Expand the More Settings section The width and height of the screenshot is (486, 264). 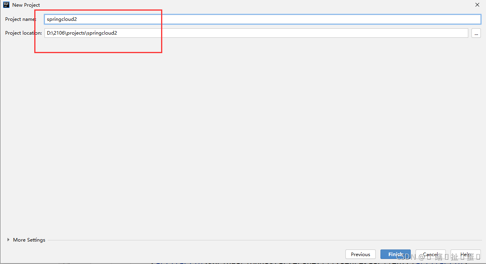8,240
